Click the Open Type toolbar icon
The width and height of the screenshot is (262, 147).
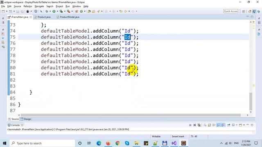(x=89, y=11)
